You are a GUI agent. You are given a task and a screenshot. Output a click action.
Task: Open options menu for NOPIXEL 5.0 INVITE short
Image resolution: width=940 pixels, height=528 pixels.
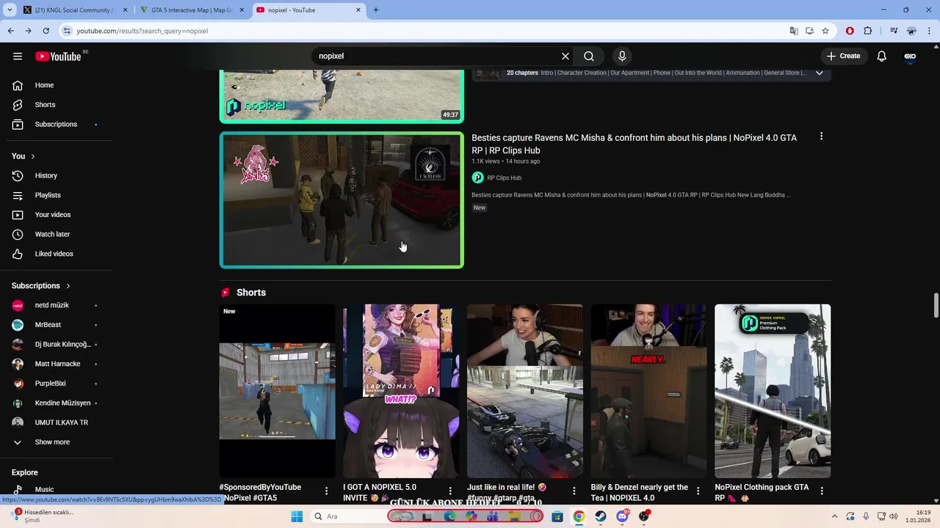click(450, 491)
